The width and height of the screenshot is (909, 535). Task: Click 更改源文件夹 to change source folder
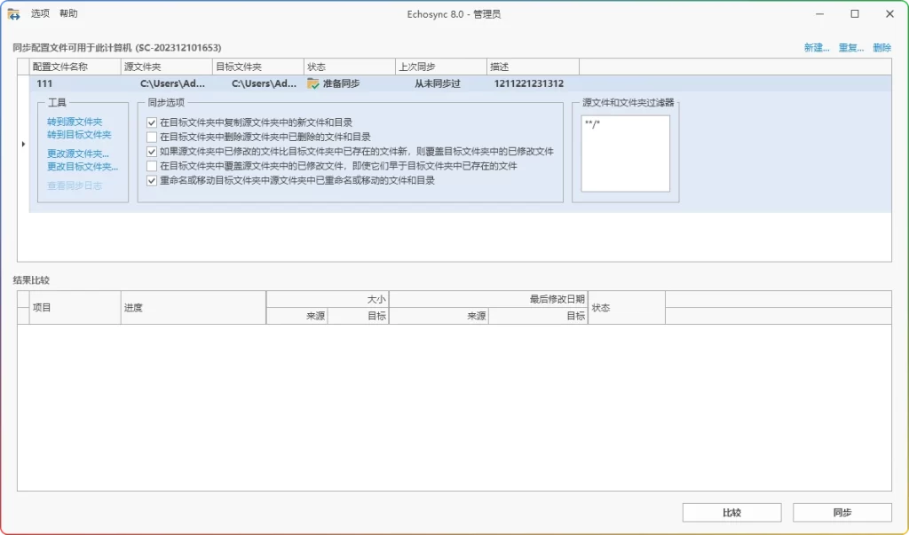(x=78, y=153)
